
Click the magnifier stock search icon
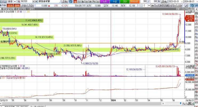19,2
